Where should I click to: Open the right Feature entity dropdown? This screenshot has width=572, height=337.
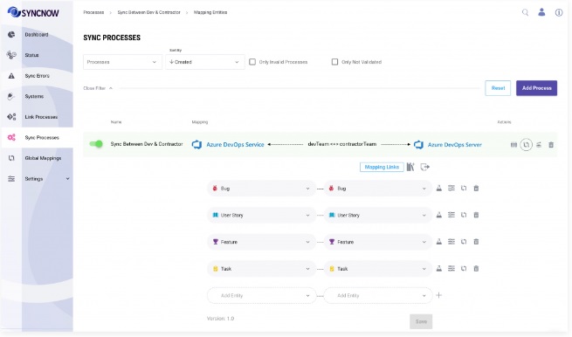click(378, 242)
